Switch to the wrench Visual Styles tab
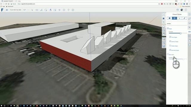This screenshot has width=191, height=107. [184, 18]
